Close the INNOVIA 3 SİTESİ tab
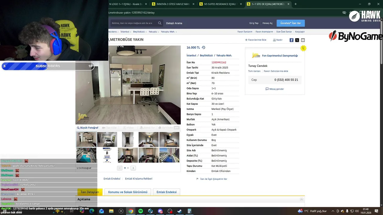The width and height of the screenshot is (383, 215). [x=193, y=4]
